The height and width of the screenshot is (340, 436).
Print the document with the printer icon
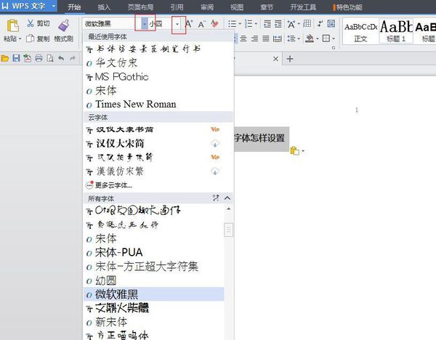point(39,58)
